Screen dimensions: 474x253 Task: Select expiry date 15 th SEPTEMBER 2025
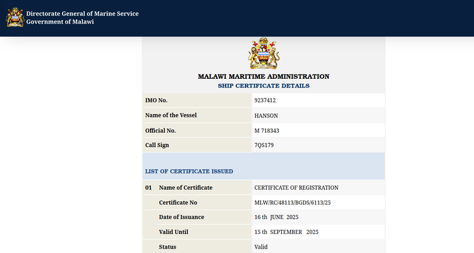286,232
